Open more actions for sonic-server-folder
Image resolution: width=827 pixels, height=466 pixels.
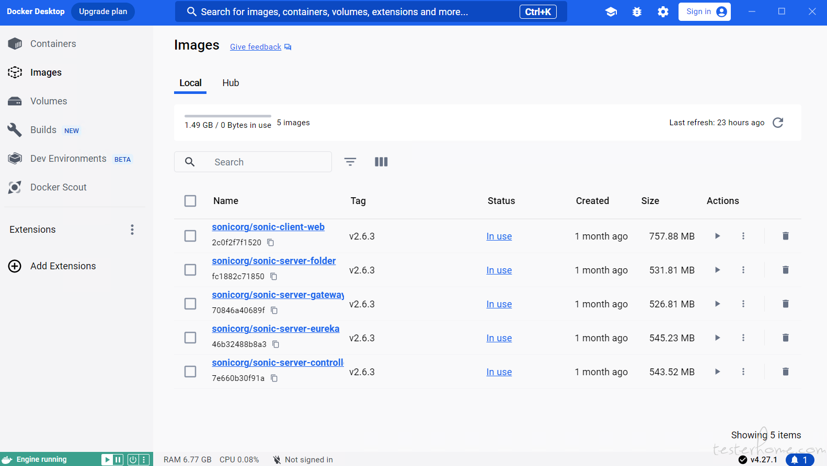coord(743,270)
